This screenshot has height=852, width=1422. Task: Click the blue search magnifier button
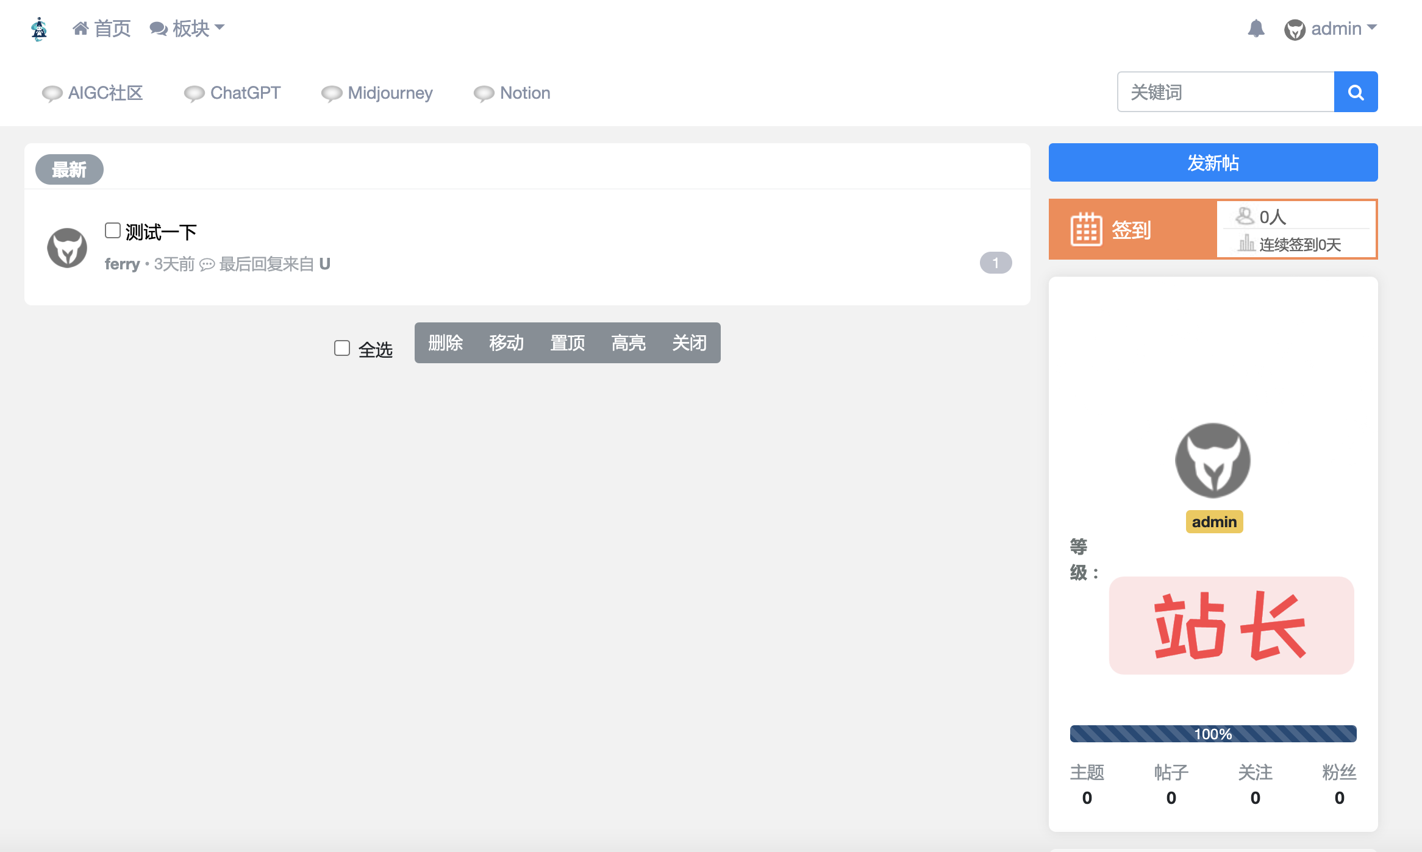tap(1356, 92)
